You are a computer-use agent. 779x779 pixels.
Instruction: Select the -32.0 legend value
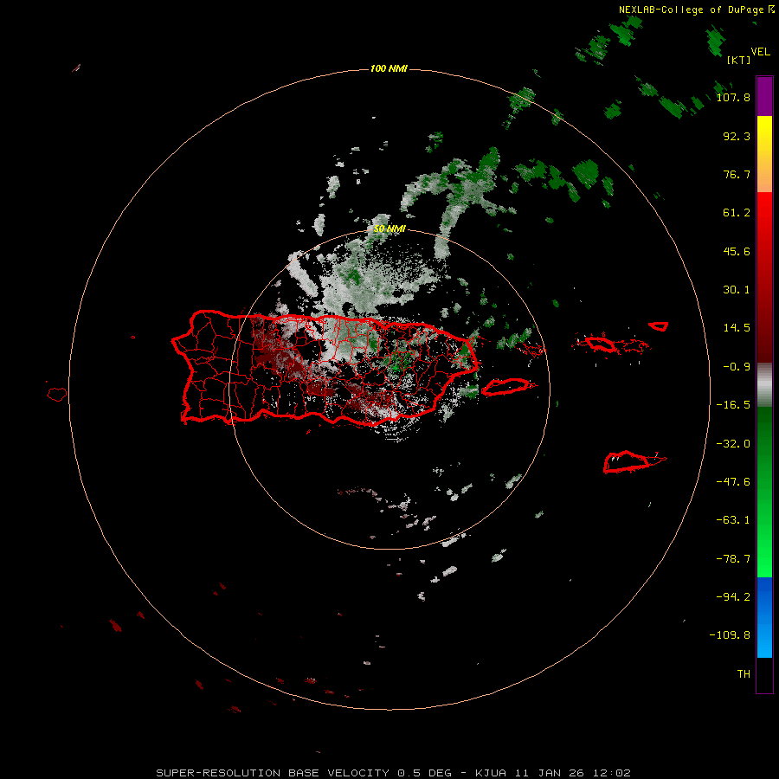tap(733, 444)
